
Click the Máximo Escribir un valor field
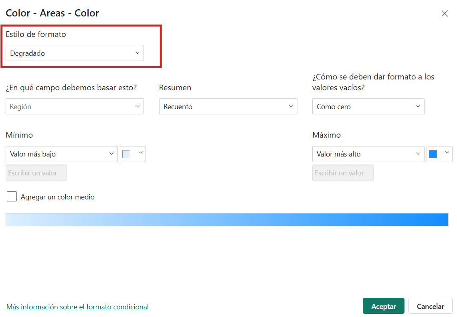(343, 173)
